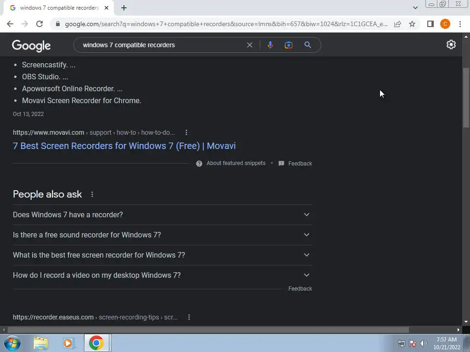The width and height of the screenshot is (470, 352).
Task: Open Windows Explorer from taskbar
Action: (x=41, y=343)
